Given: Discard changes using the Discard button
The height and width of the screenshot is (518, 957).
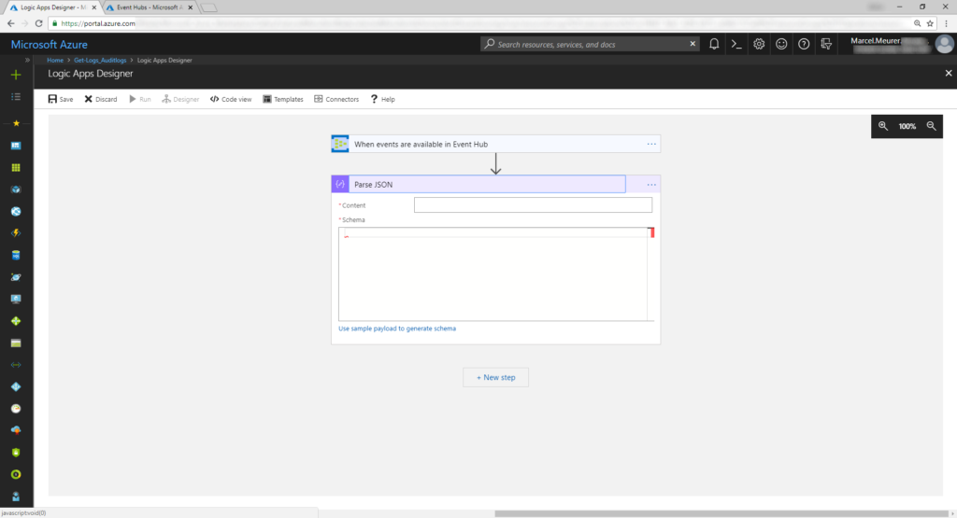Looking at the screenshot, I should point(100,99).
